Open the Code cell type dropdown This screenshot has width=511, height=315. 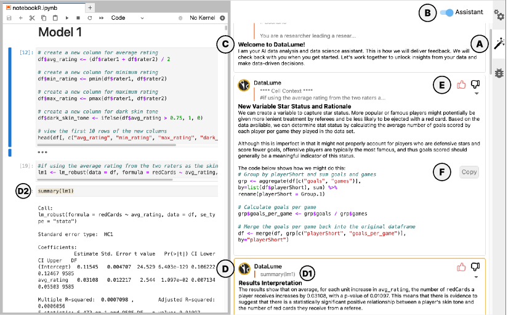[127, 18]
